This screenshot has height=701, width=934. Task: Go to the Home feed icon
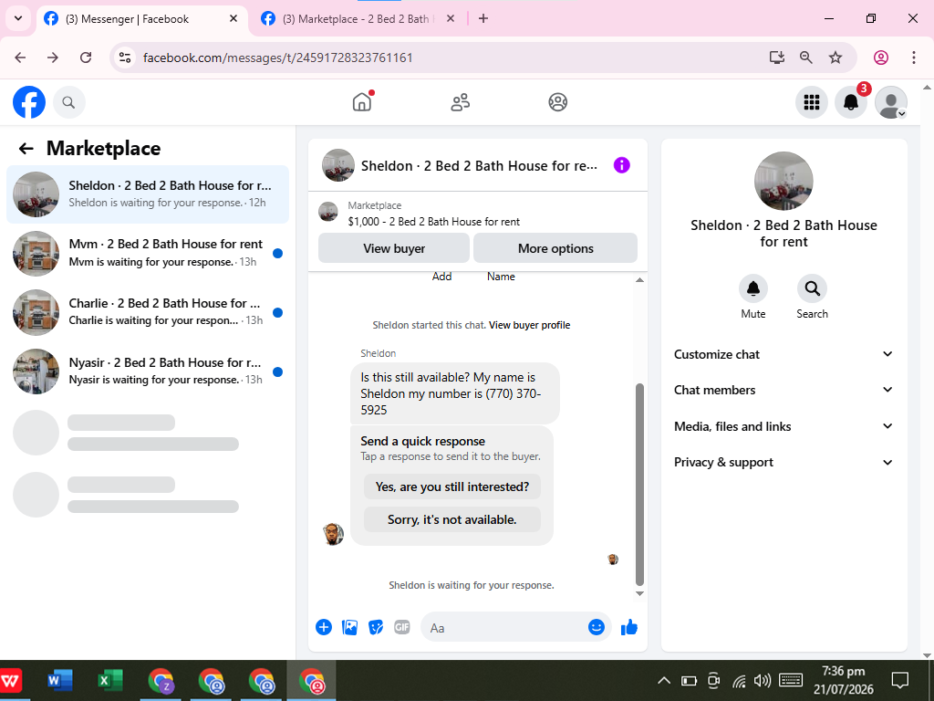click(x=362, y=102)
